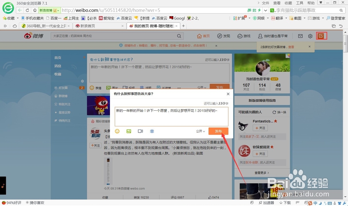Open address bar history dropdown arrow
Viewport: 348px width, 206px height.
point(266,10)
